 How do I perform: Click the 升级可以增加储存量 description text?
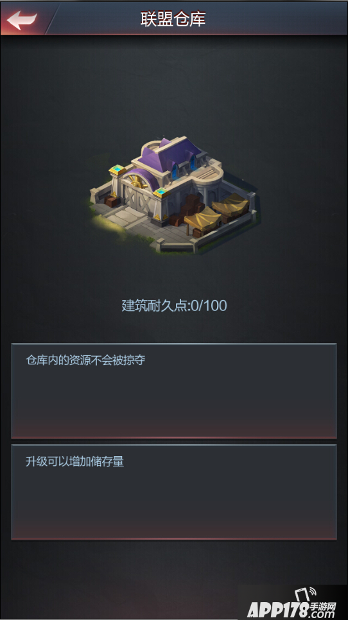(75, 461)
